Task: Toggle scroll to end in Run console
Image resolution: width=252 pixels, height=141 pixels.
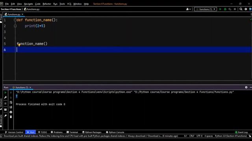Action: click(11, 107)
